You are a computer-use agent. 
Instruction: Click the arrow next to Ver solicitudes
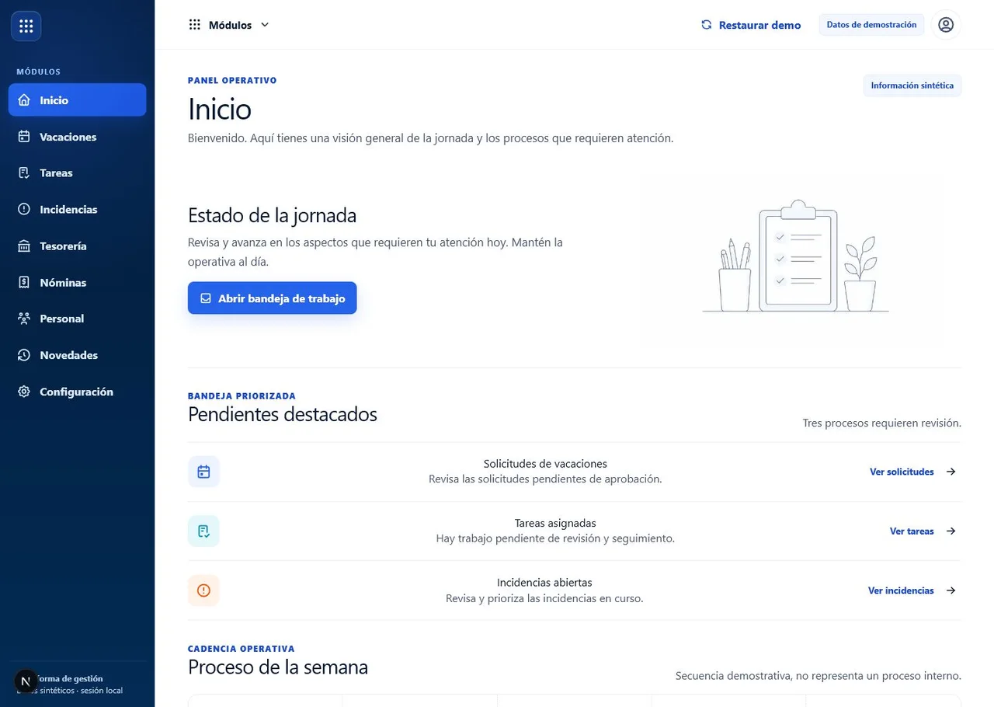point(951,472)
